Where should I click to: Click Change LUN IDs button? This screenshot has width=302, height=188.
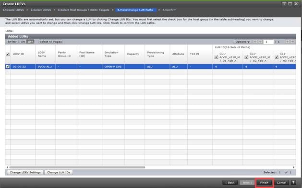click(x=59, y=172)
